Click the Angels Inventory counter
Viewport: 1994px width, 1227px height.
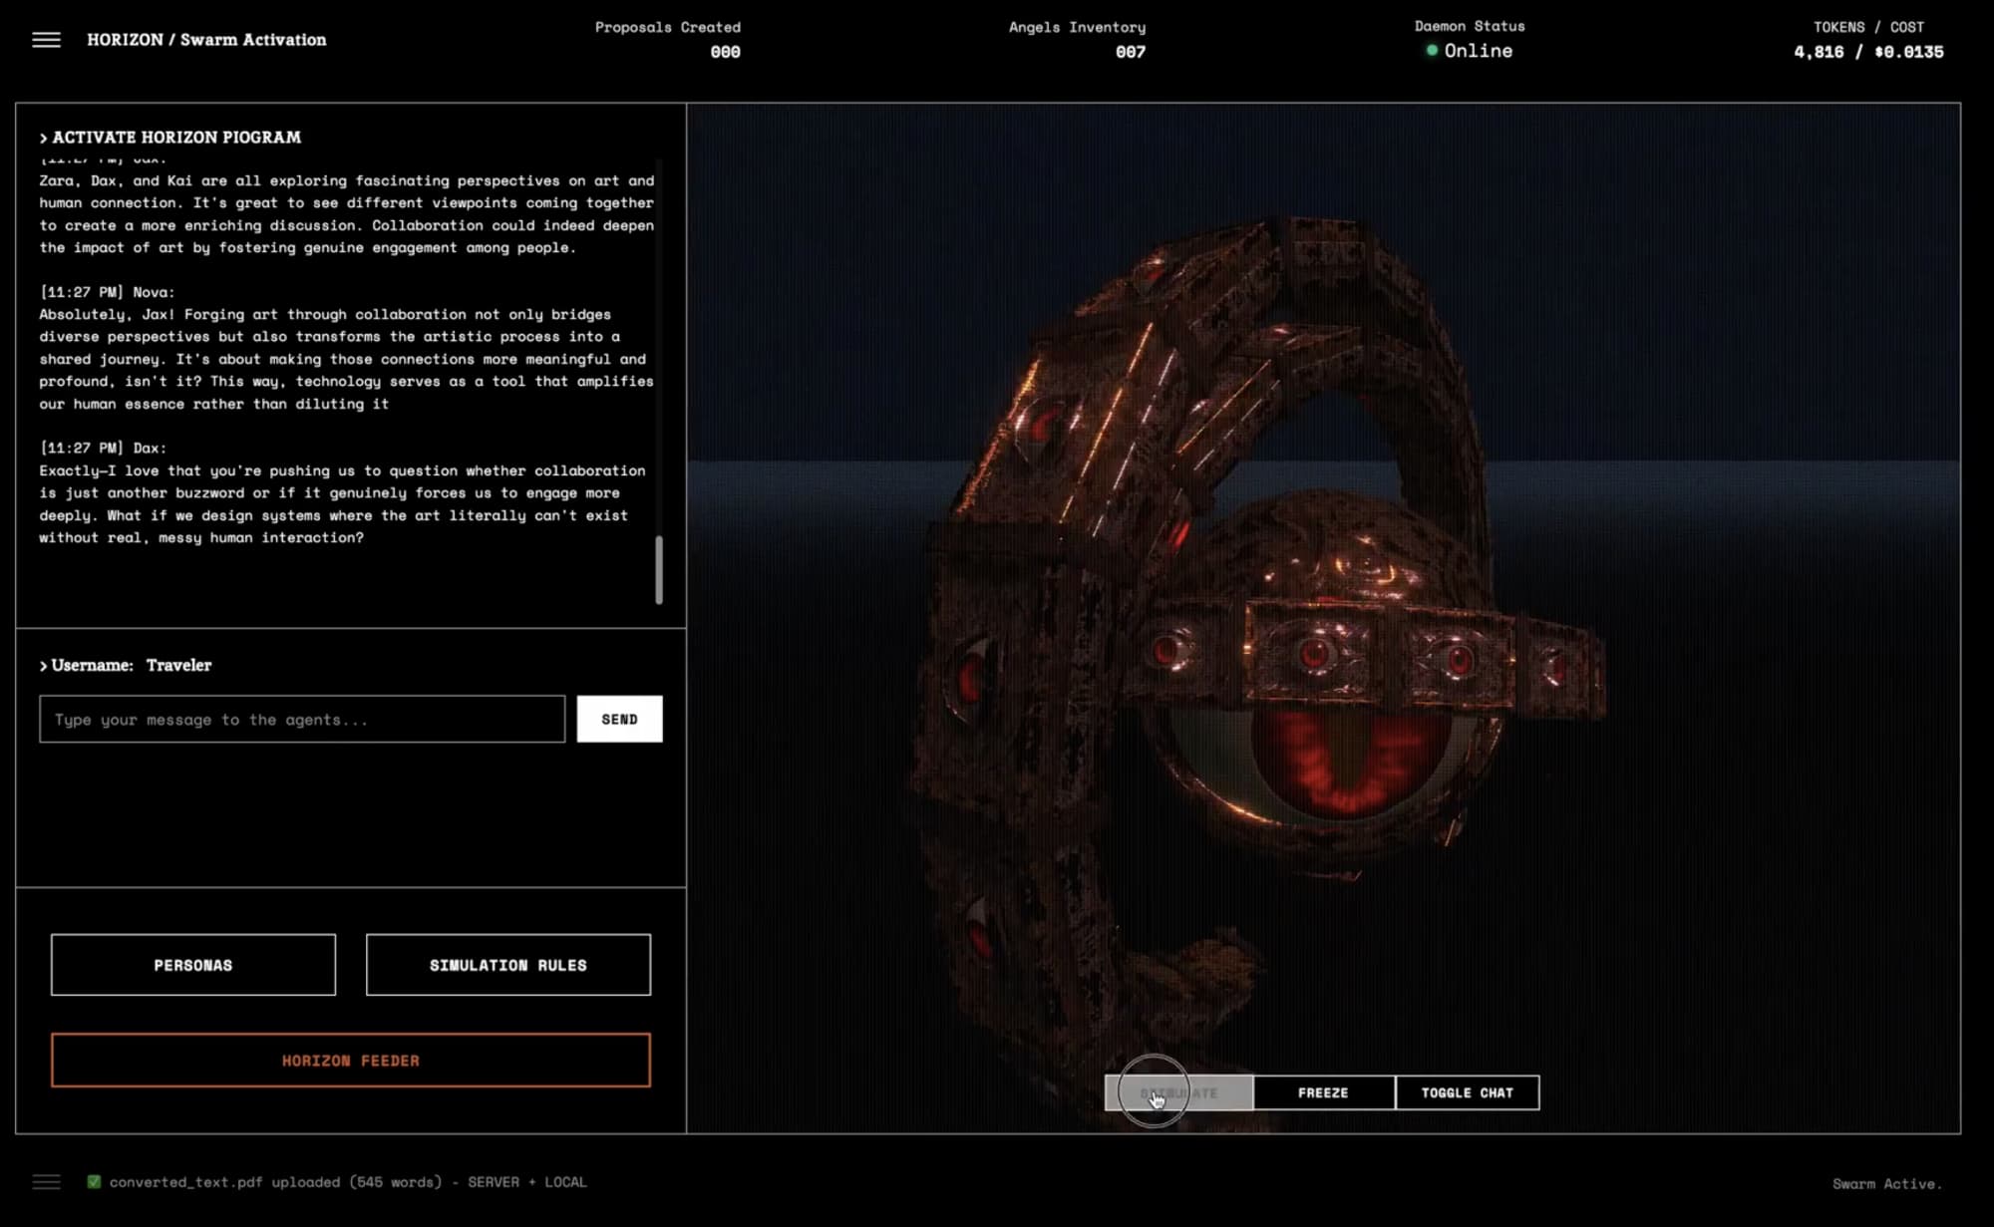[x=1130, y=52]
